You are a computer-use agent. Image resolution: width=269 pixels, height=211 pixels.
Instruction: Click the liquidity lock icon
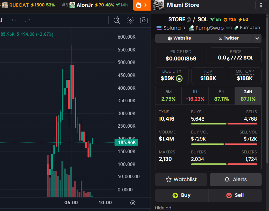(x=179, y=78)
